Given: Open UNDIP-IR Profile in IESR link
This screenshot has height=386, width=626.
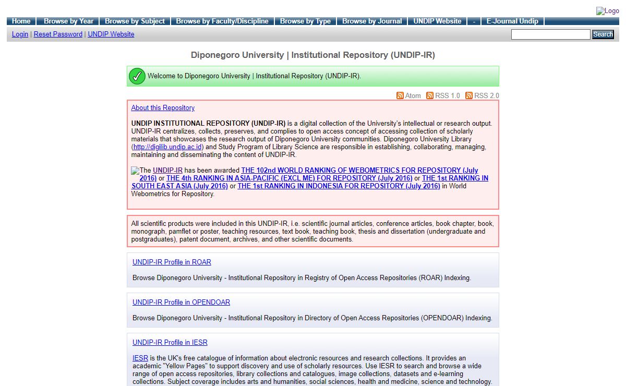Looking at the screenshot, I should [170, 342].
